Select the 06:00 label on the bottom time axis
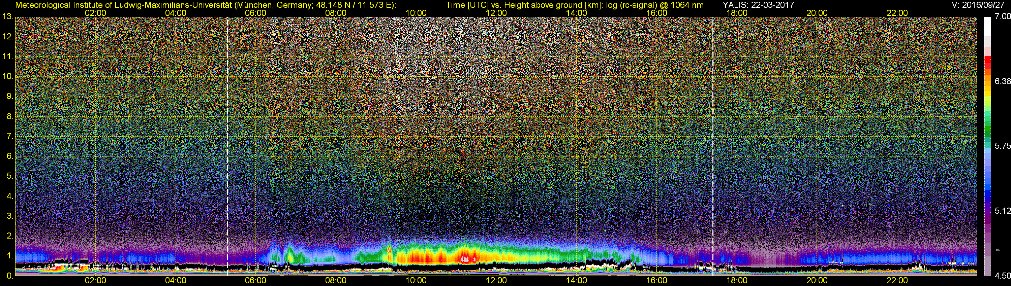 point(255,281)
